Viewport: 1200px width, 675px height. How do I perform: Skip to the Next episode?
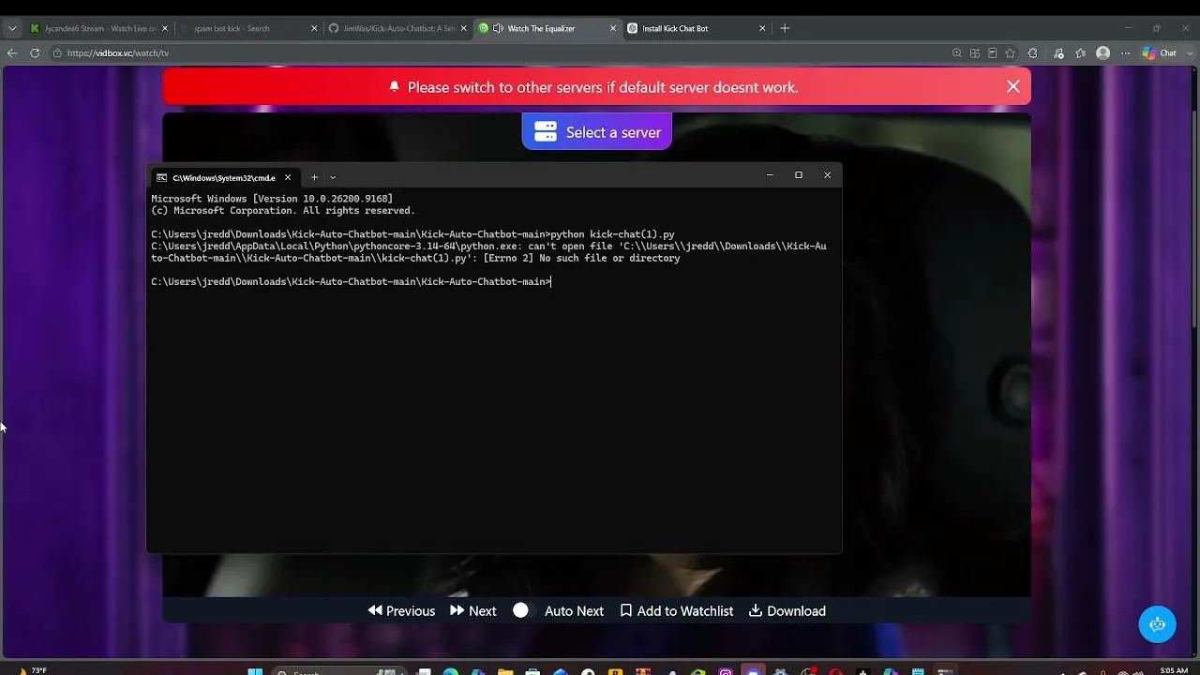pyautogui.click(x=473, y=611)
